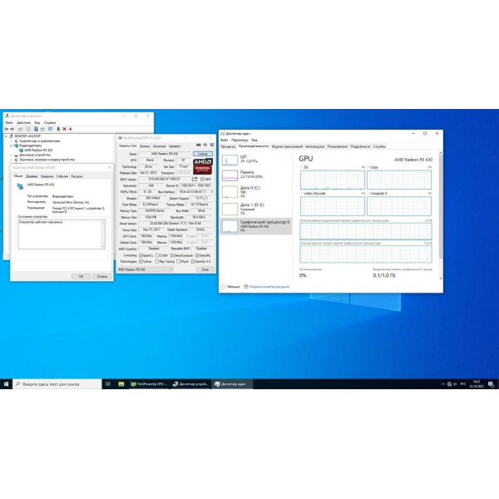Toggle the OpenCL checkbox in GPU-Z

(x=141, y=255)
